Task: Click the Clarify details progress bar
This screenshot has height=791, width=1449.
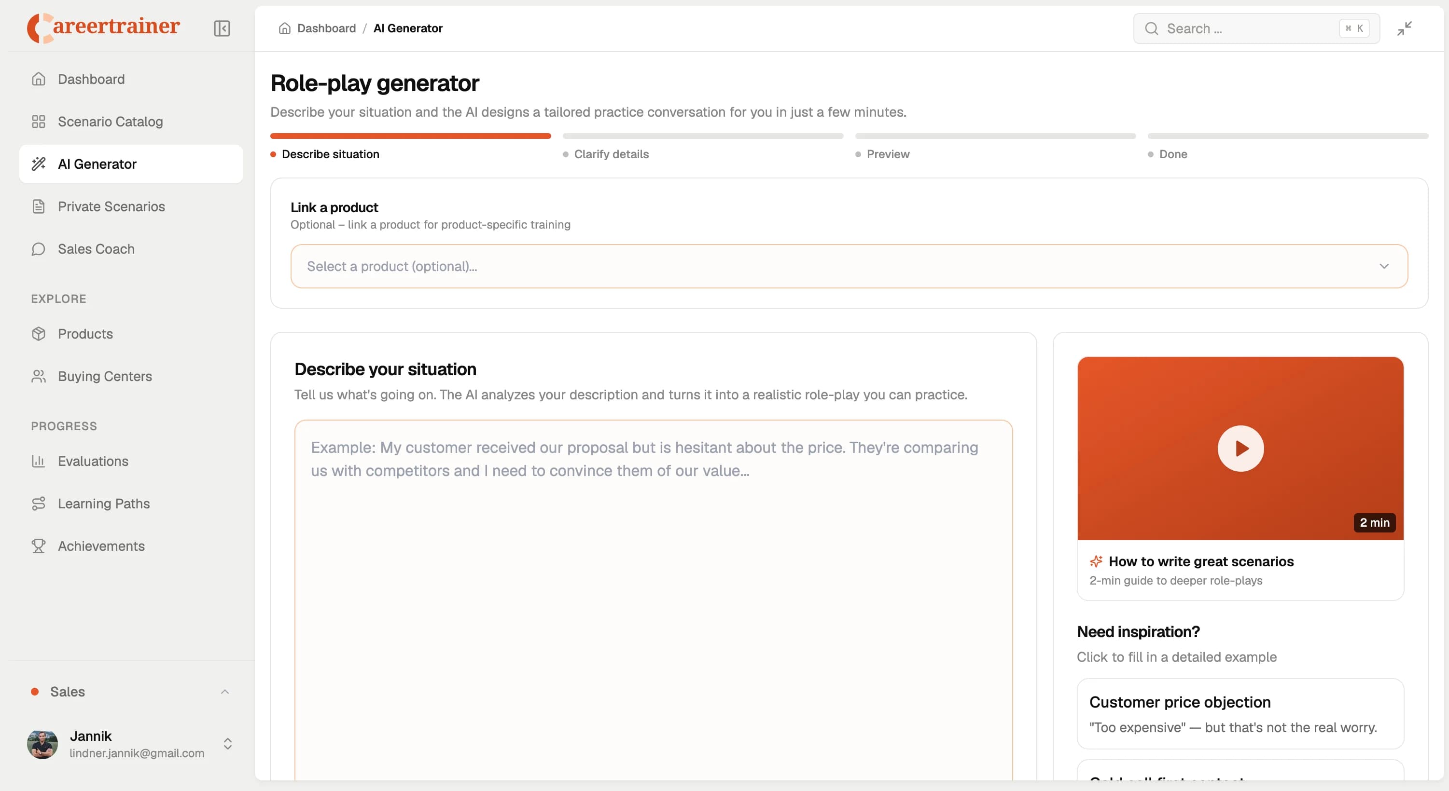Action: pos(703,136)
